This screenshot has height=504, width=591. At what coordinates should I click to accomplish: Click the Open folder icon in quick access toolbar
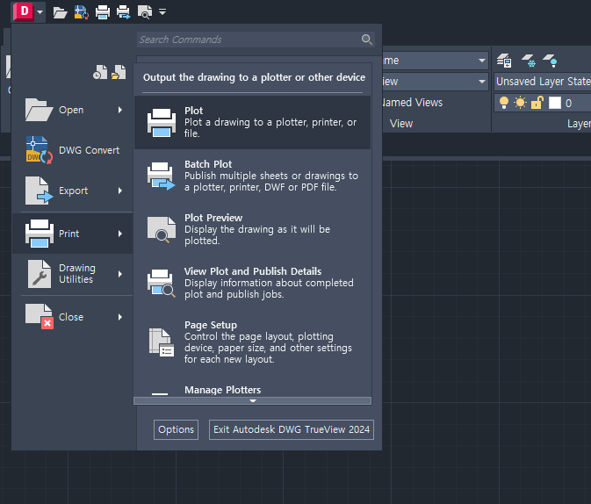click(60, 12)
